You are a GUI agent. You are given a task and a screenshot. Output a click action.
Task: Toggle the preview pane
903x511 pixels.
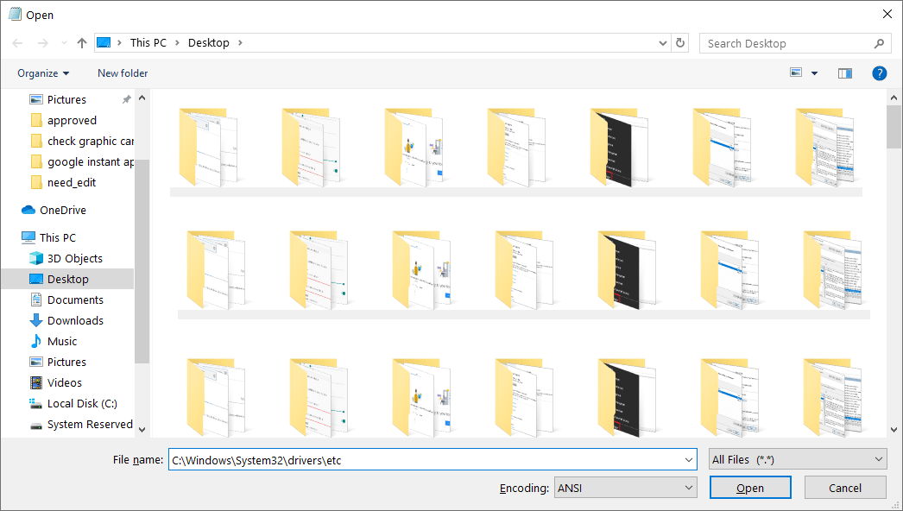[x=844, y=73]
